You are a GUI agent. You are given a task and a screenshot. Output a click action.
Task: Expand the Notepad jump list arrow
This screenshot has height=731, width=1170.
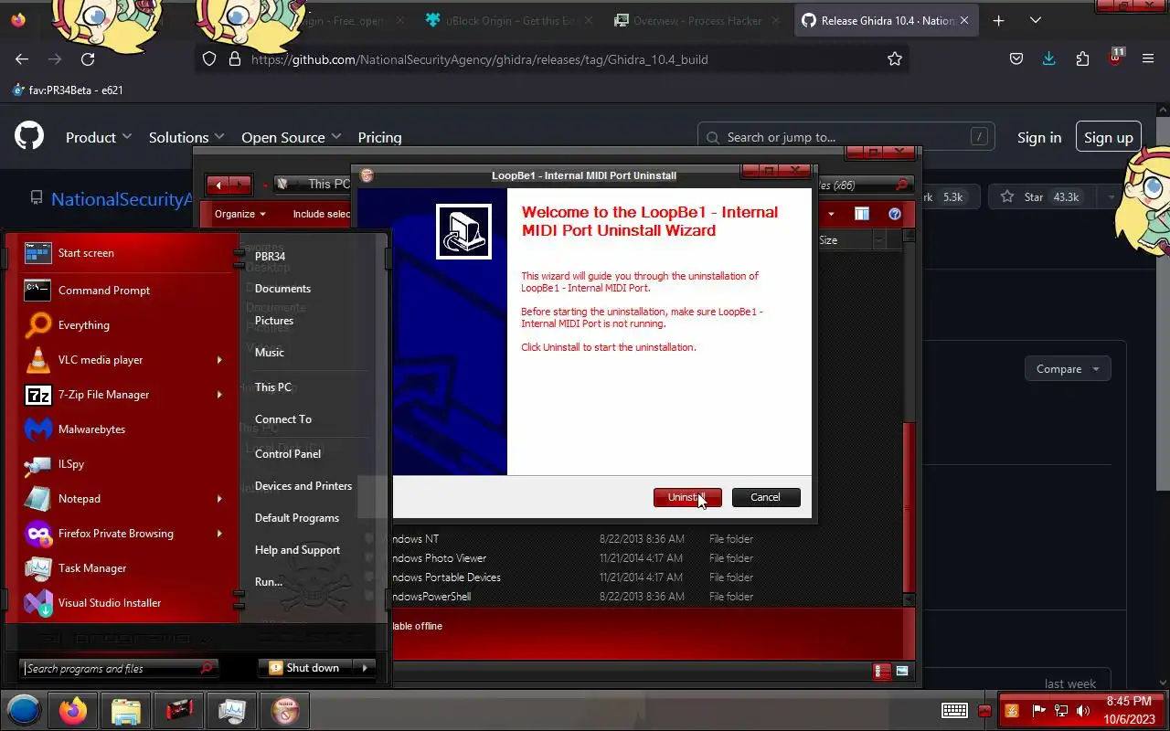coord(219,499)
